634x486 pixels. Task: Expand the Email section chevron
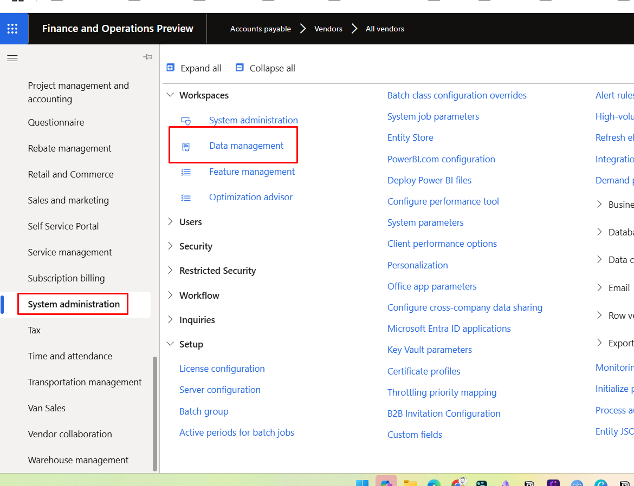[599, 287]
